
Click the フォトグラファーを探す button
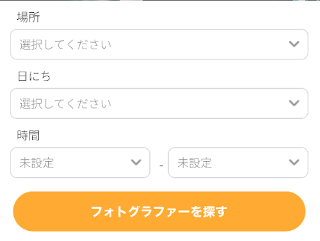159,212
